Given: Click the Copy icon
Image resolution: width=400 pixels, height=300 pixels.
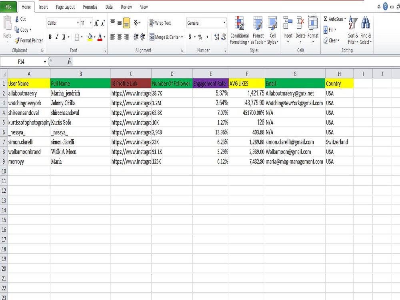Looking at the screenshot, I should pos(17,30).
